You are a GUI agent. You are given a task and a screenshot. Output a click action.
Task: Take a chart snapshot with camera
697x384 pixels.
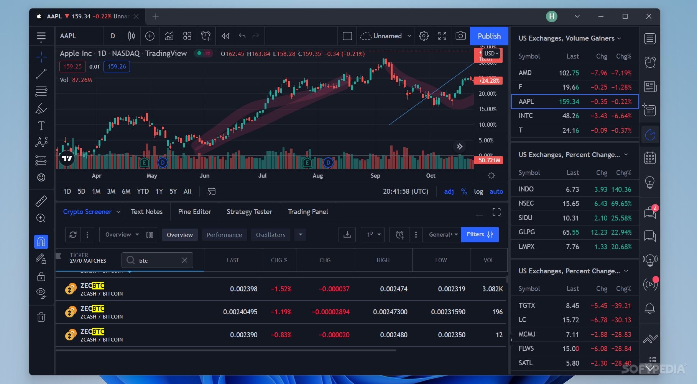(460, 36)
